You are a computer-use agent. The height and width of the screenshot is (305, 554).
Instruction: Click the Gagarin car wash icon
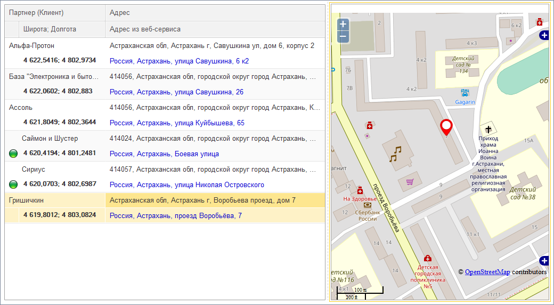[465, 93]
